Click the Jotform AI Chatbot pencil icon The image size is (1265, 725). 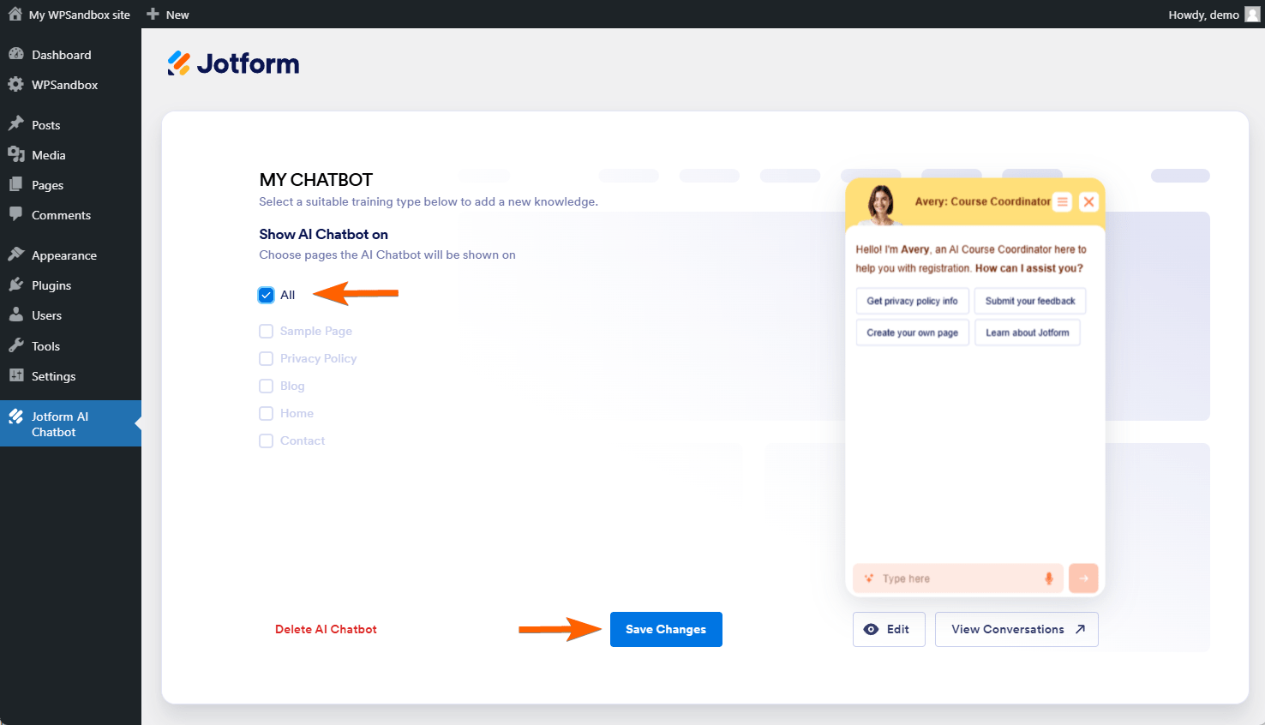coord(15,416)
